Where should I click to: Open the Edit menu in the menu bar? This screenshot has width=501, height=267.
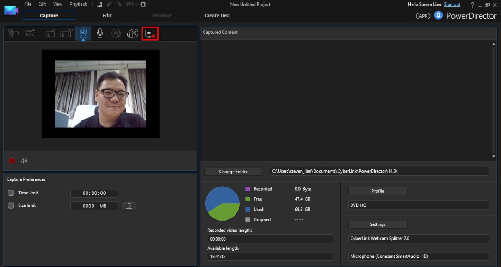(42, 4)
